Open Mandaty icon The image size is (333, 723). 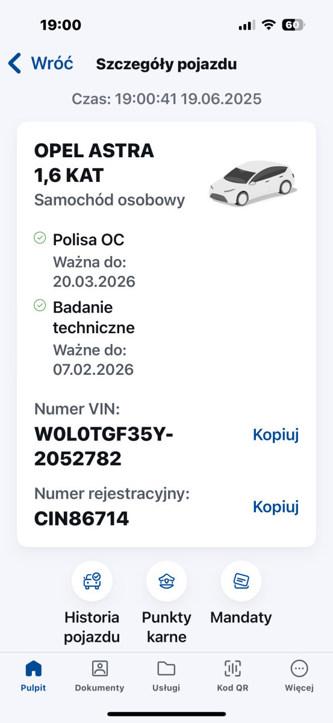[241, 581]
